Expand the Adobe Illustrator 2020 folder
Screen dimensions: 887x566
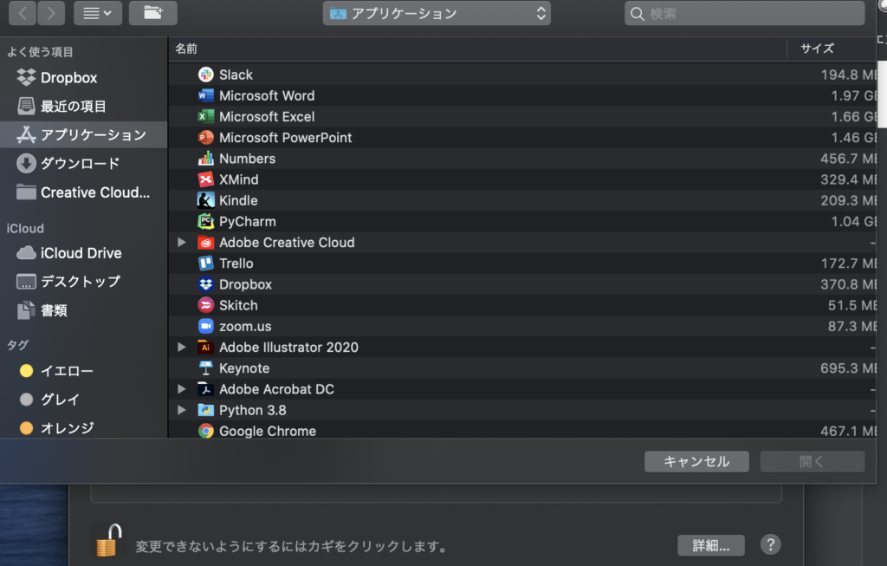[182, 347]
